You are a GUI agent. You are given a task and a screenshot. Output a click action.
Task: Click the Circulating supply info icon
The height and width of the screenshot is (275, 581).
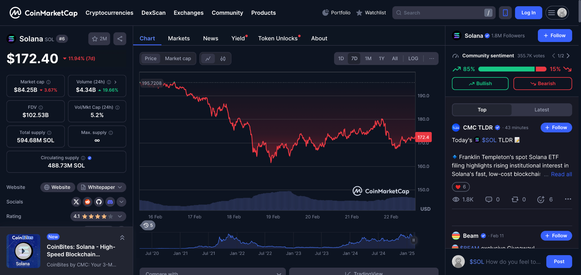tap(83, 158)
